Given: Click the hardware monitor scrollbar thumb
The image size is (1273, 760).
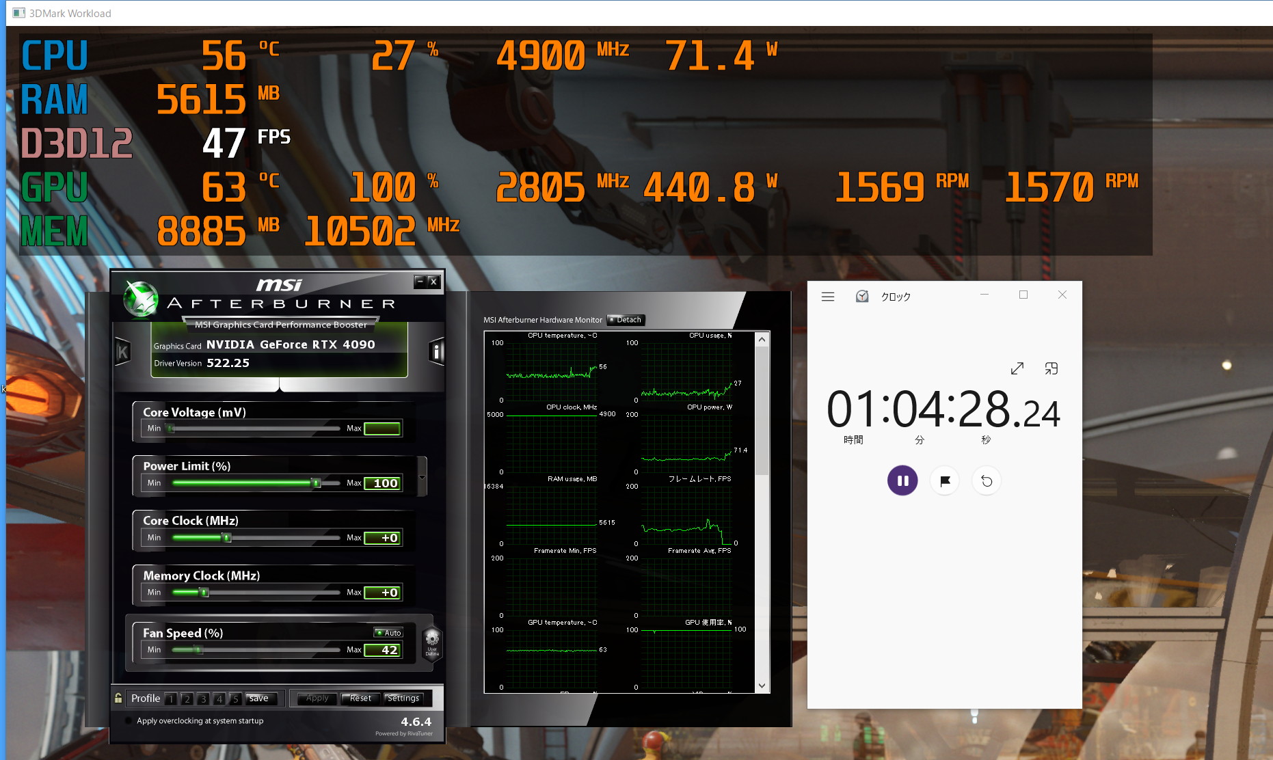Looking at the screenshot, I should tap(762, 411).
